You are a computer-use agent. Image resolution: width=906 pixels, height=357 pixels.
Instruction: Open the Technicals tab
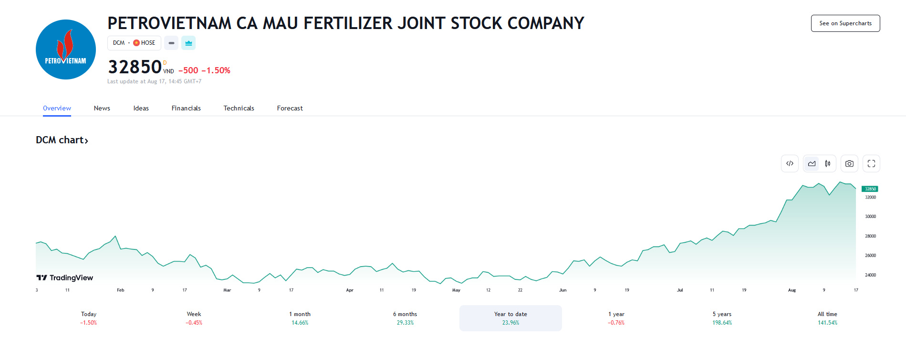coord(239,108)
